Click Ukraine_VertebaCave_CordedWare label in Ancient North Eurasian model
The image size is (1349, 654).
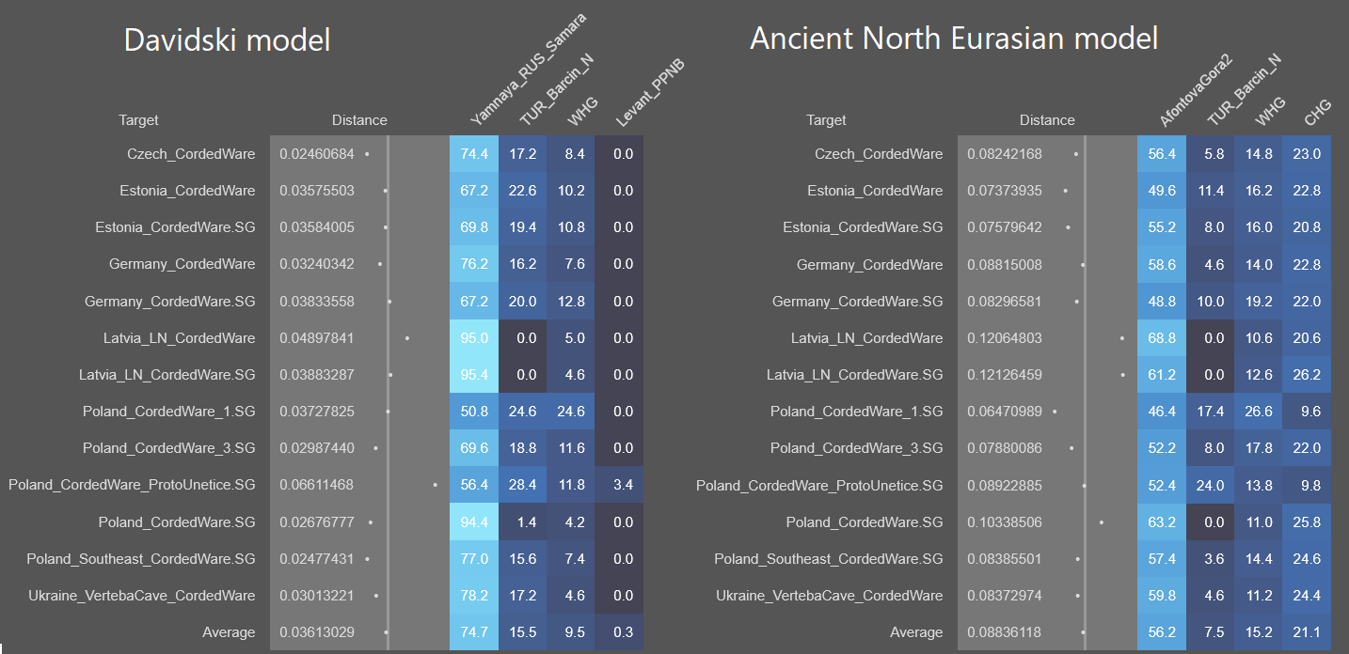click(x=829, y=596)
